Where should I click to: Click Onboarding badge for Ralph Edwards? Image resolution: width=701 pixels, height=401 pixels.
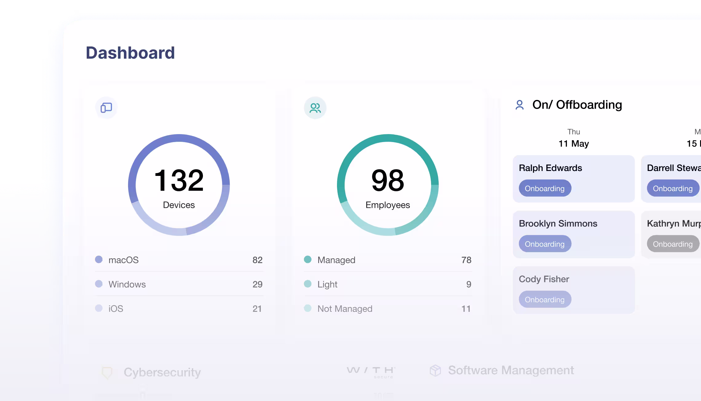click(545, 188)
